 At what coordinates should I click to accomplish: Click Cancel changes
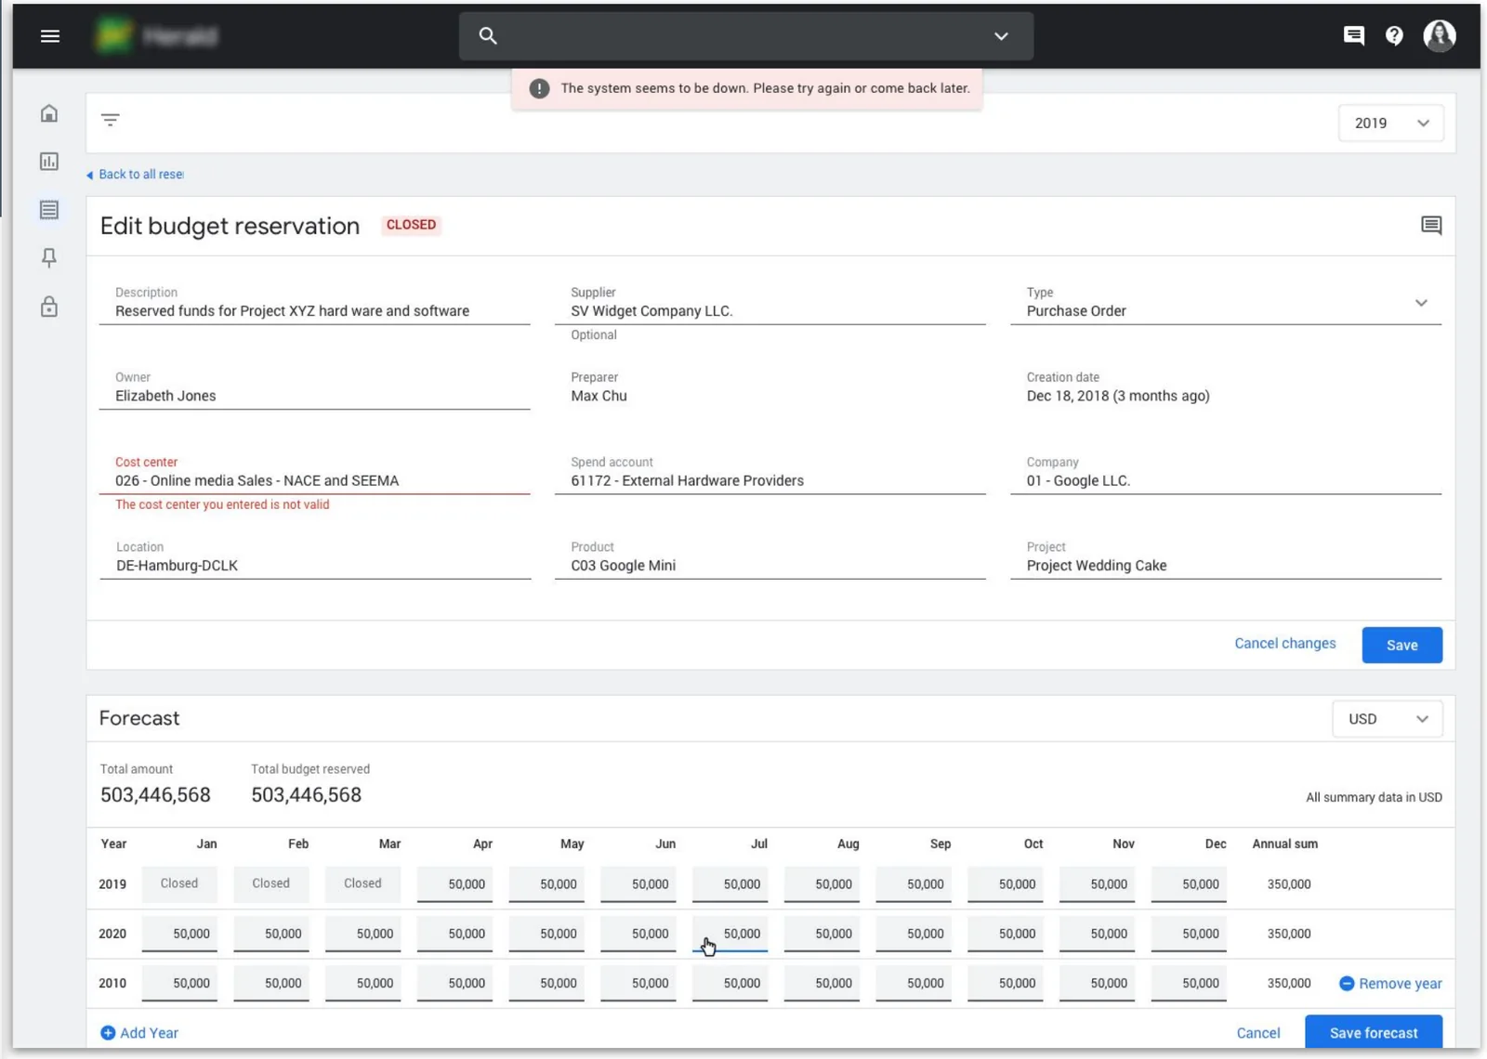(1284, 644)
